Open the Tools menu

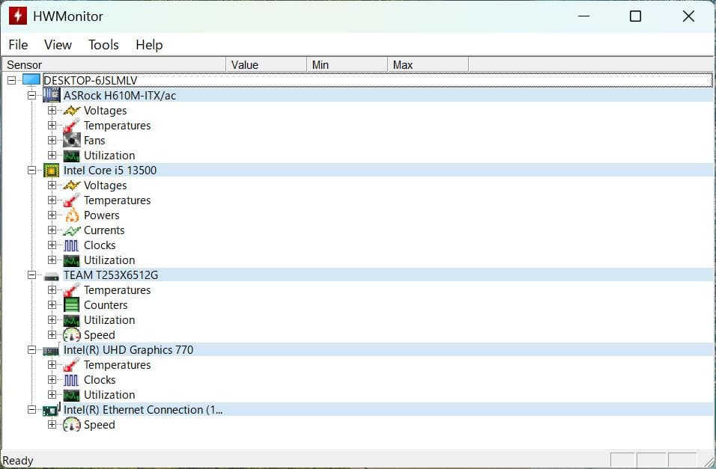pos(103,45)
